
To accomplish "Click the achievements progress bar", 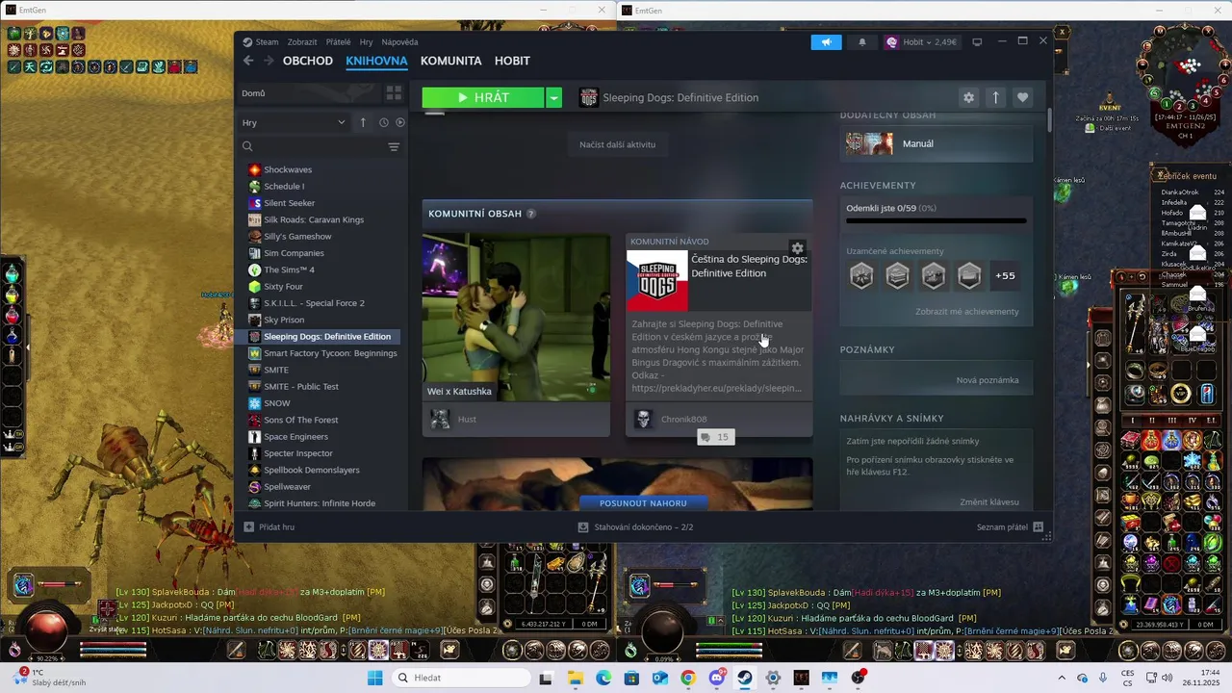I will [x=936, y=220].
